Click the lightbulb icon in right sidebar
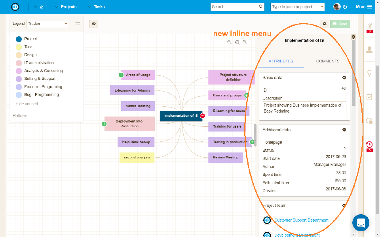This screenshot has width=380, height=237. pos(369,73)
